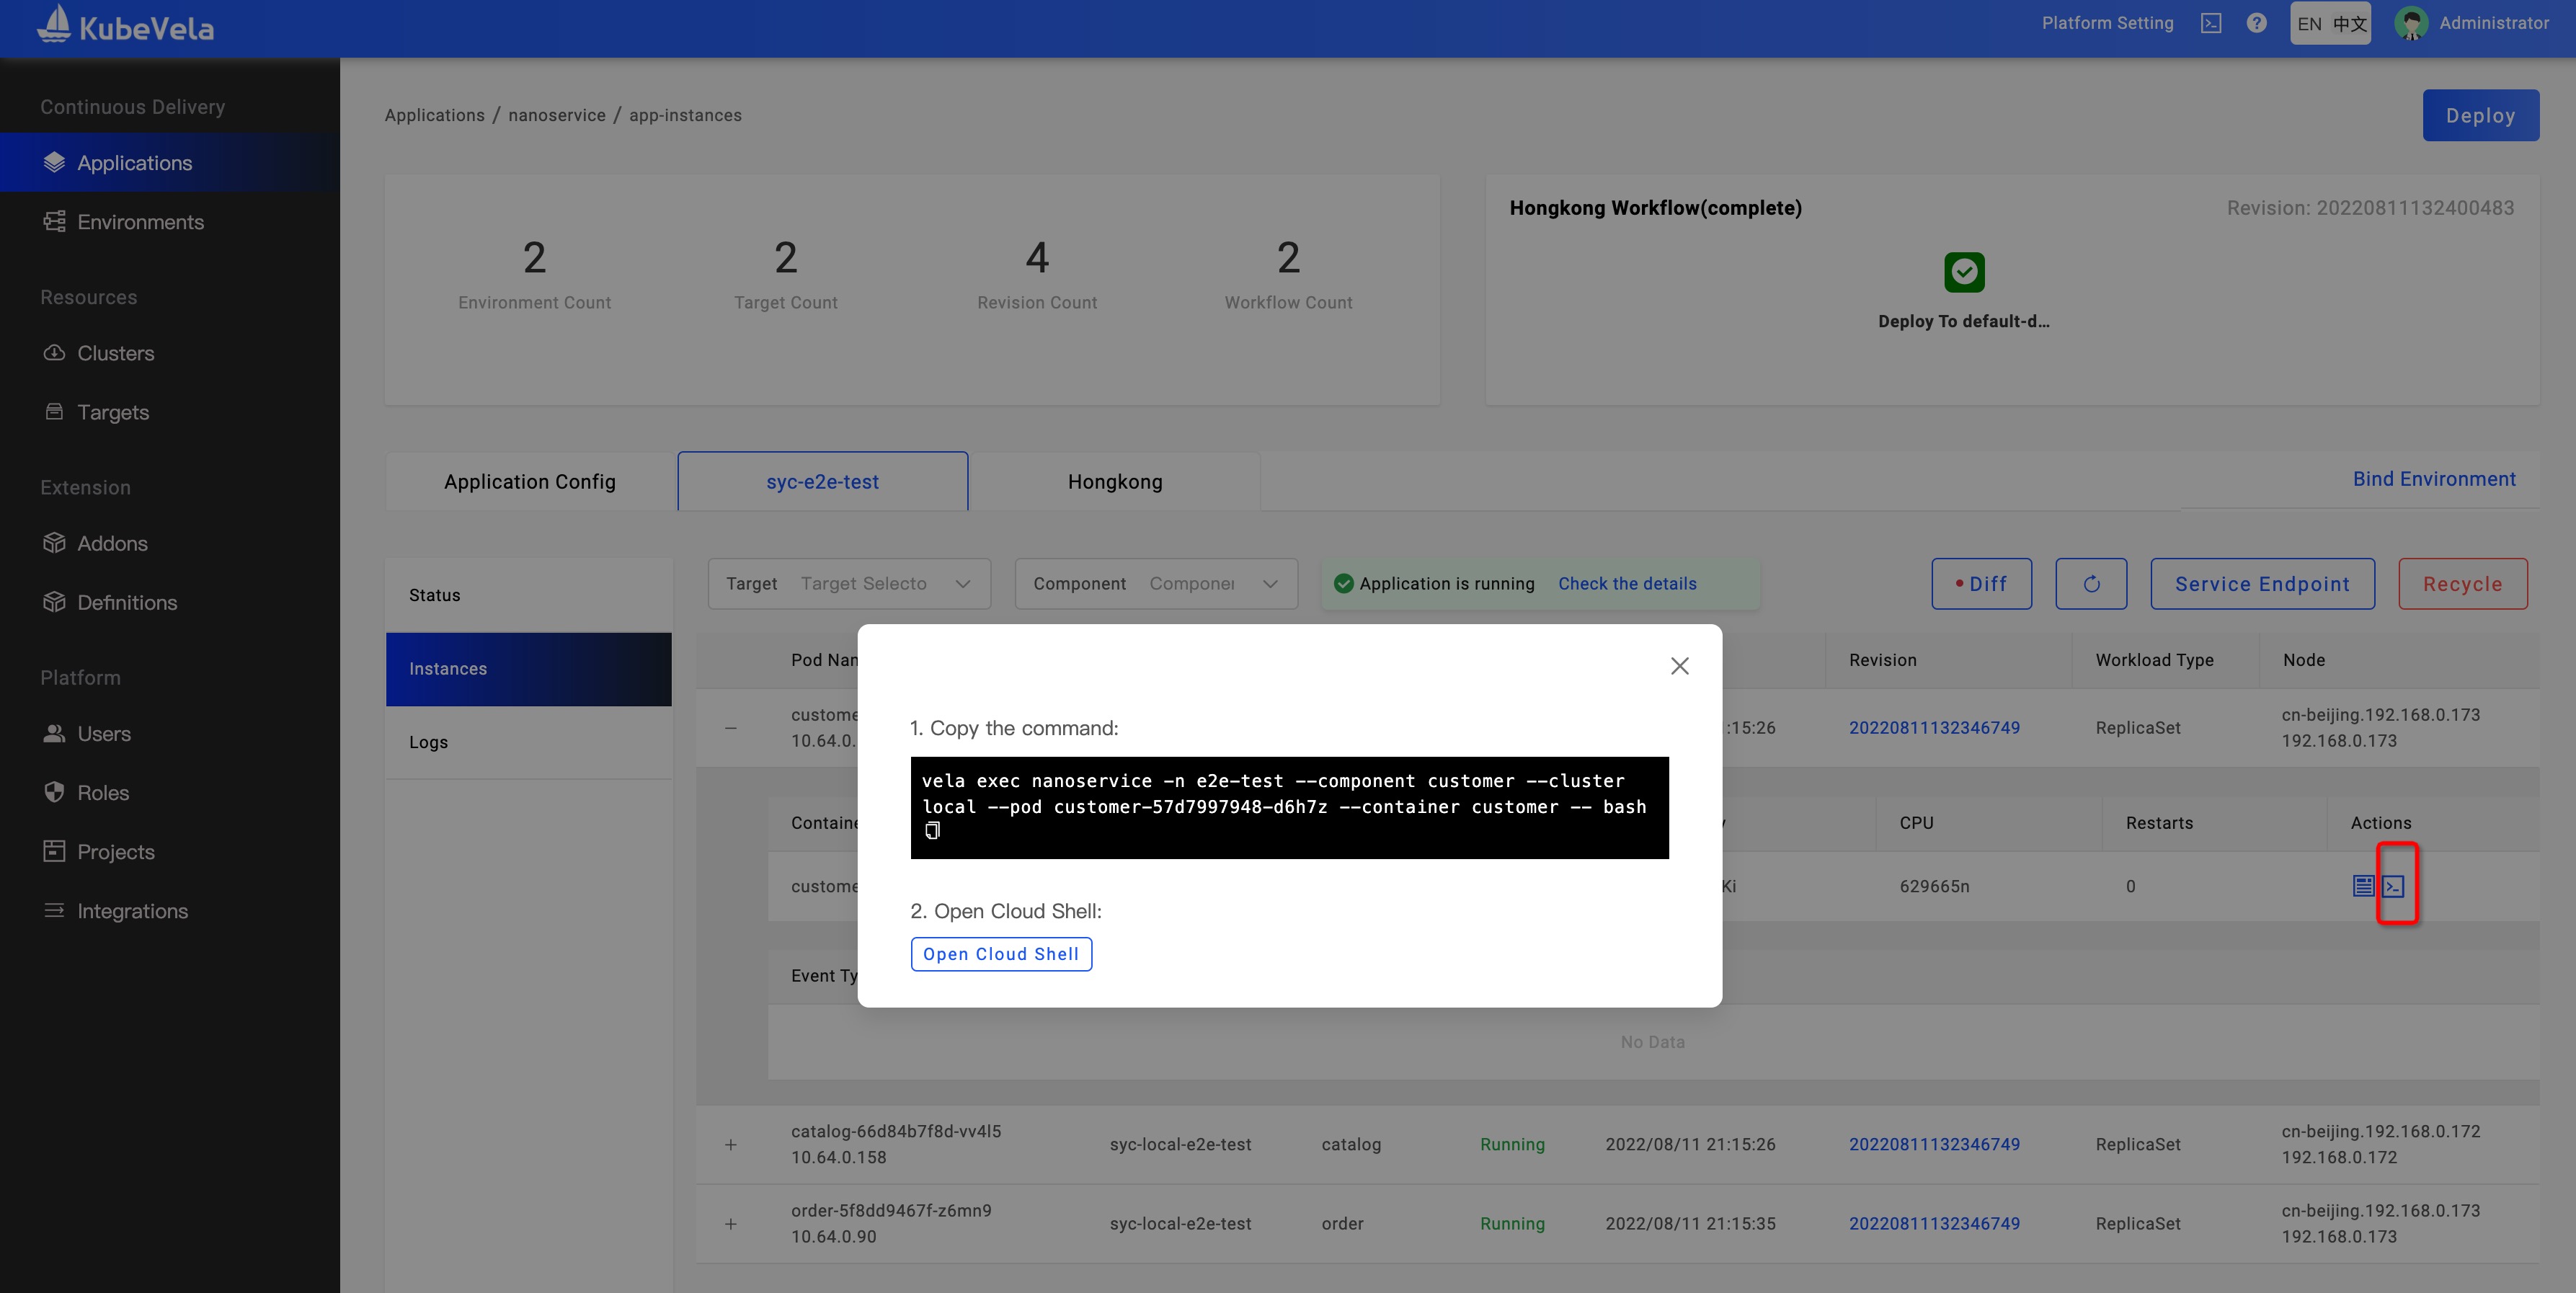The height and width of the screenshot is (1293, 2576).
Task: Click the Administrator avatar
Action: pos(2411,23)
